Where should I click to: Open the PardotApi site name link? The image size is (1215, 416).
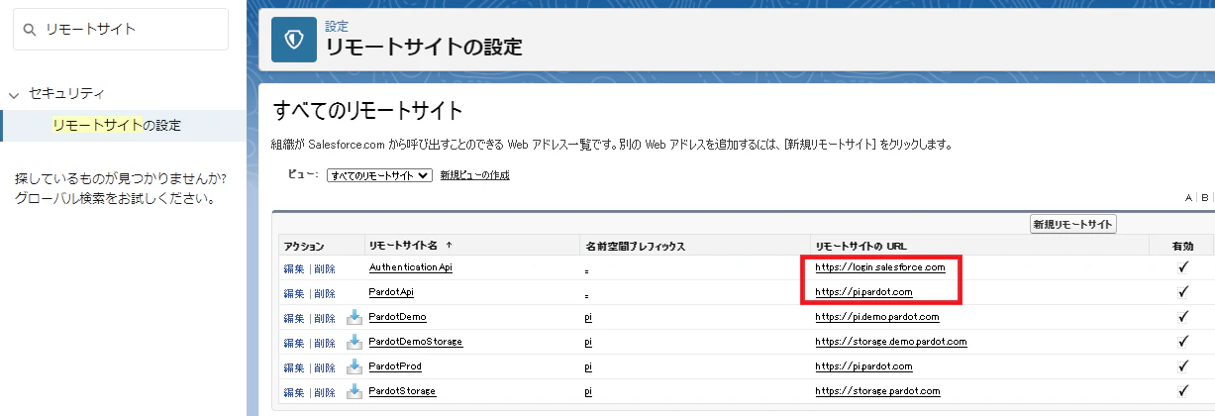click(392, 292)
